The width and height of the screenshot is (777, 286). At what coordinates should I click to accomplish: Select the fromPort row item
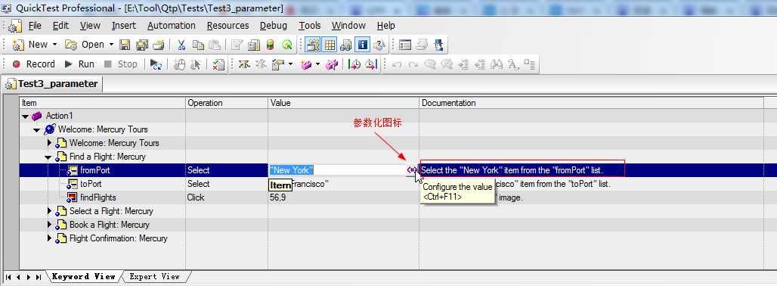[x=95, y=170]
